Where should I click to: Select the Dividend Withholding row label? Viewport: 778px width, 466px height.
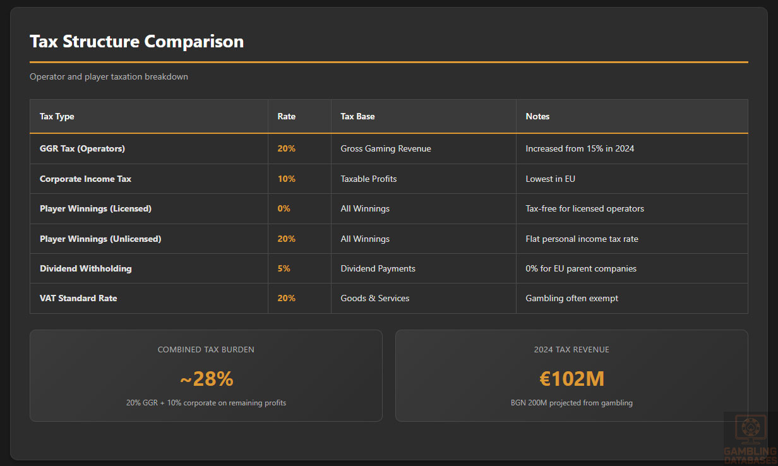[x=85, y=268]
